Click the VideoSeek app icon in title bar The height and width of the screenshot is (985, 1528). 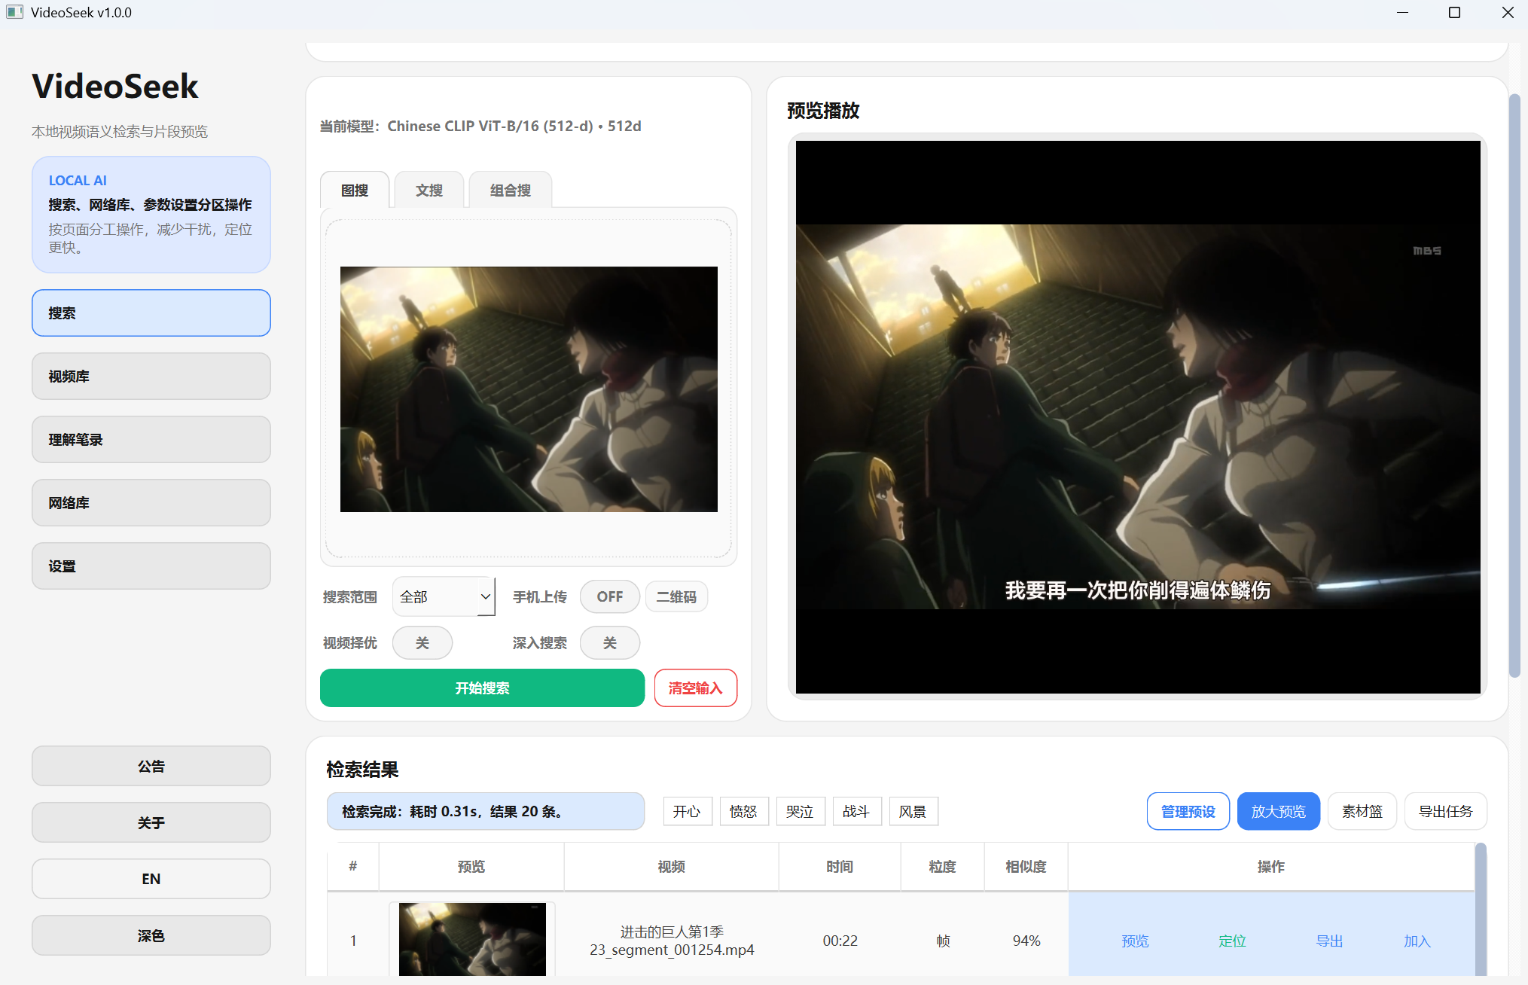point(14,12)
